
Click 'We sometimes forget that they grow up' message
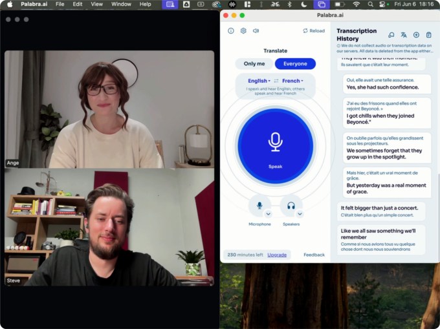click(x=387, y=147)
